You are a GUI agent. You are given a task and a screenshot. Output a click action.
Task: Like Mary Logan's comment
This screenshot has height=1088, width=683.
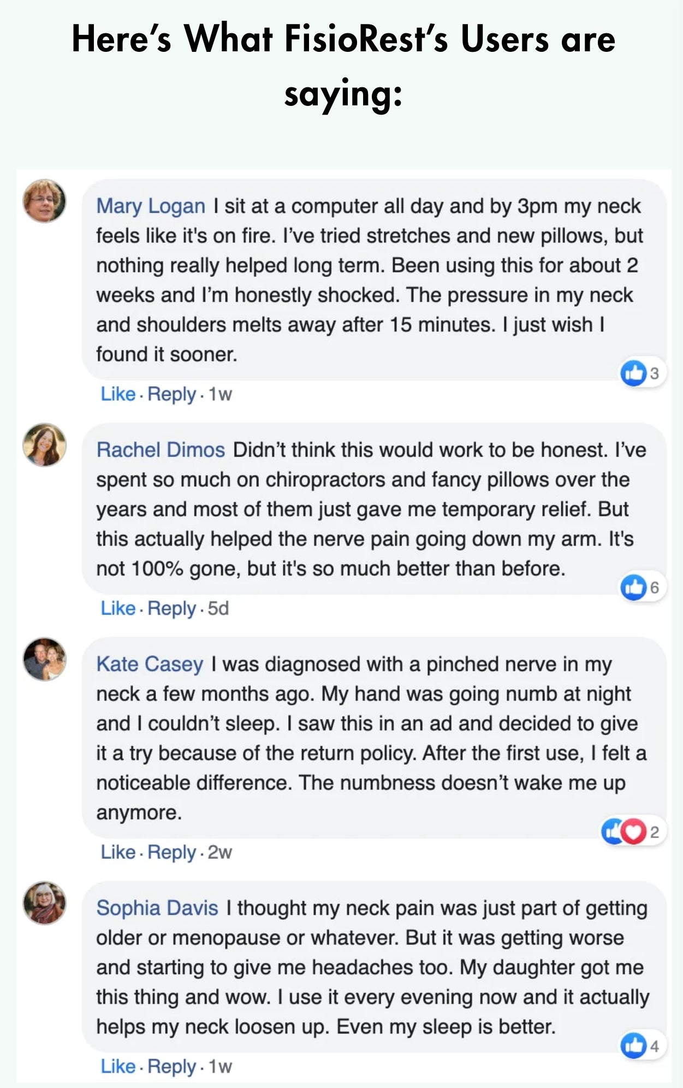[118, 394]
